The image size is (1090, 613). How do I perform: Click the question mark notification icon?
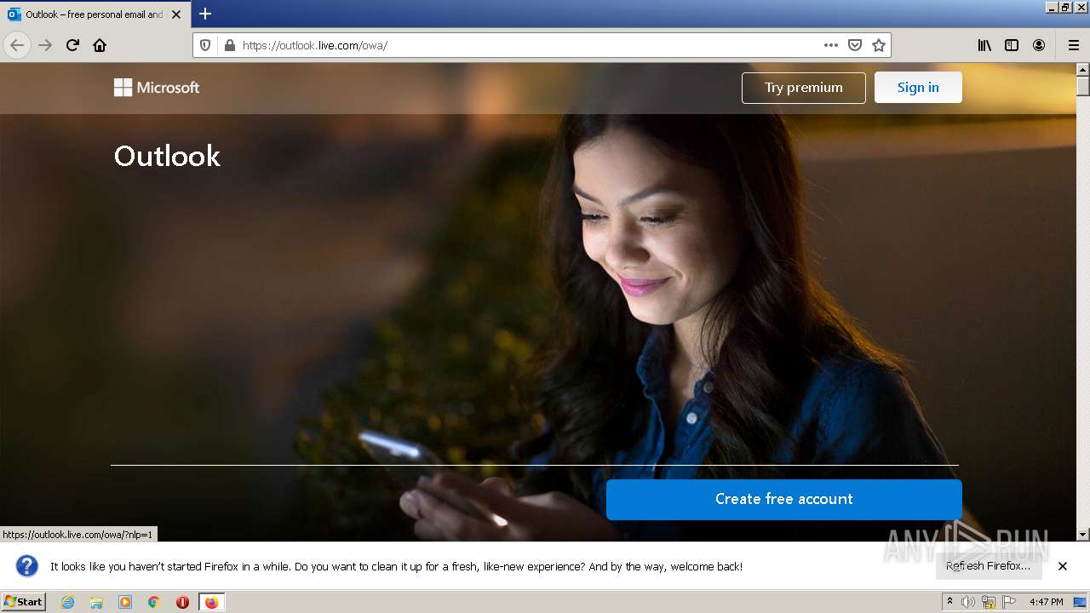(27, 566)
